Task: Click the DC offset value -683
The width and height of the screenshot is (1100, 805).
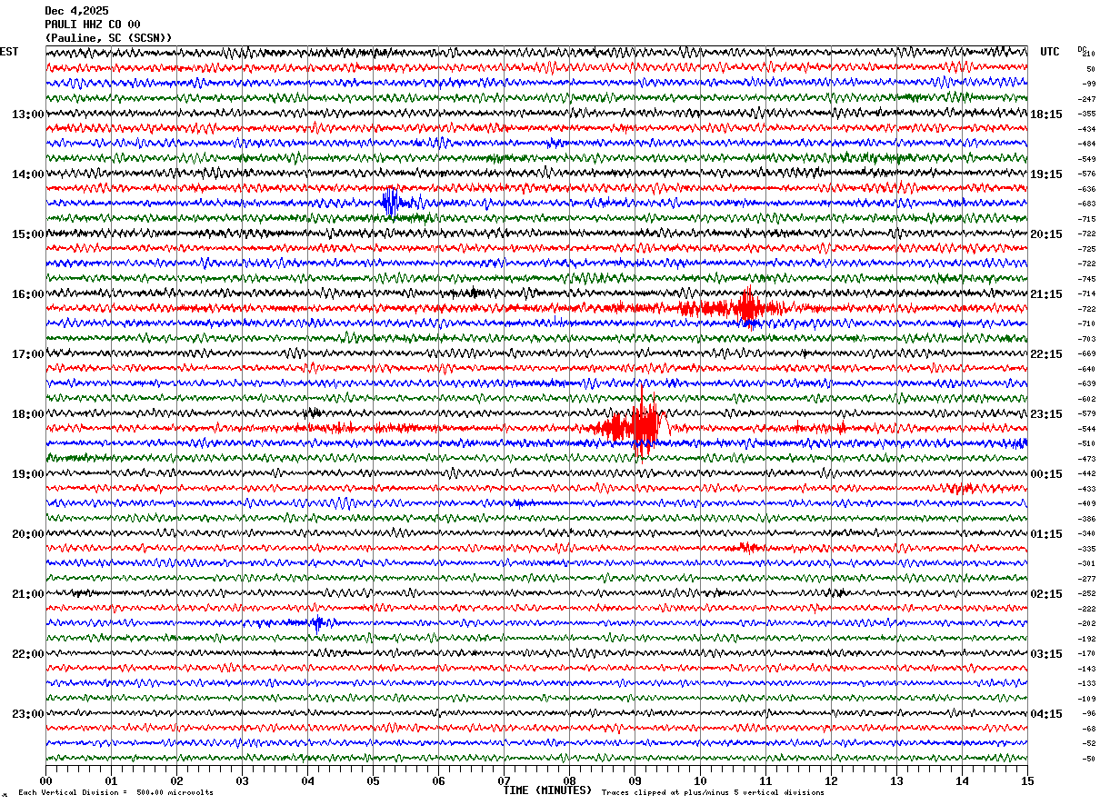Action: pos(1087,204)
